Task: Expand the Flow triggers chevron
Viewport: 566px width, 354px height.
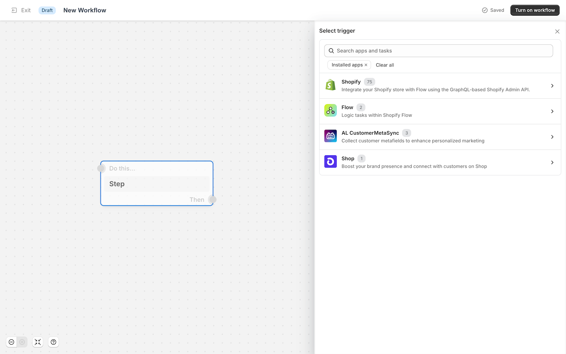Action: click(552, 111)
